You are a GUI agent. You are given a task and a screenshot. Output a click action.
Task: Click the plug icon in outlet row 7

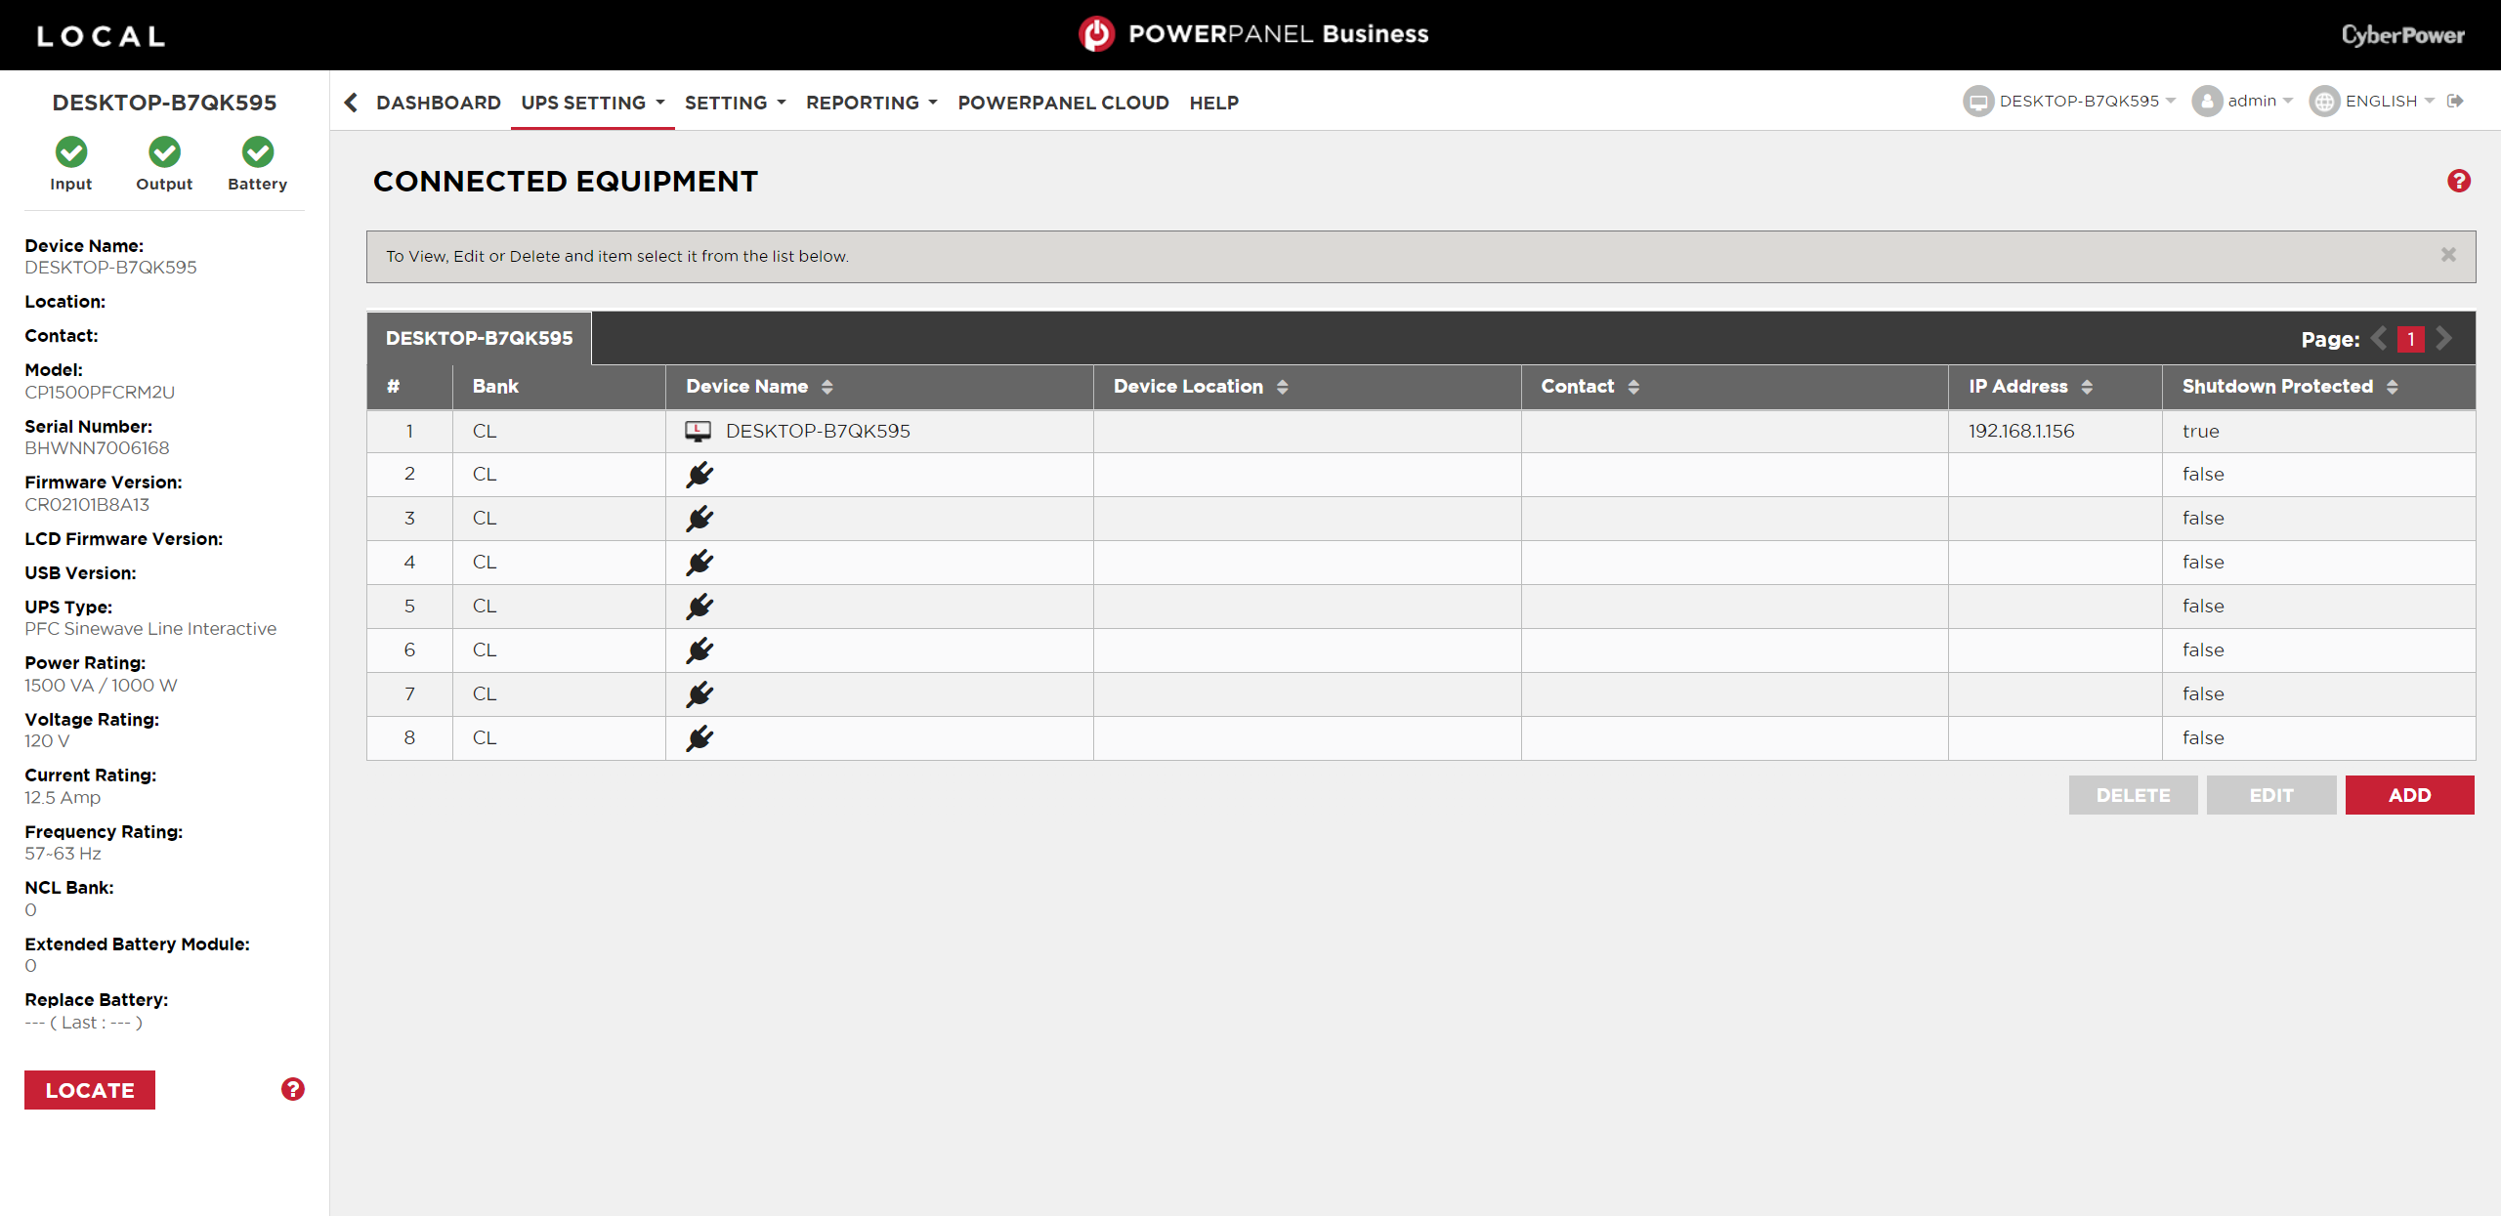coord(699,694)
